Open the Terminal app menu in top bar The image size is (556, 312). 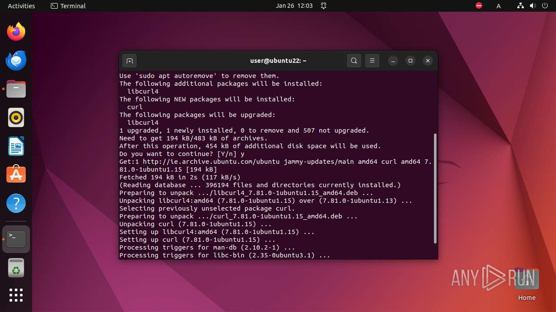coord(68,6)
